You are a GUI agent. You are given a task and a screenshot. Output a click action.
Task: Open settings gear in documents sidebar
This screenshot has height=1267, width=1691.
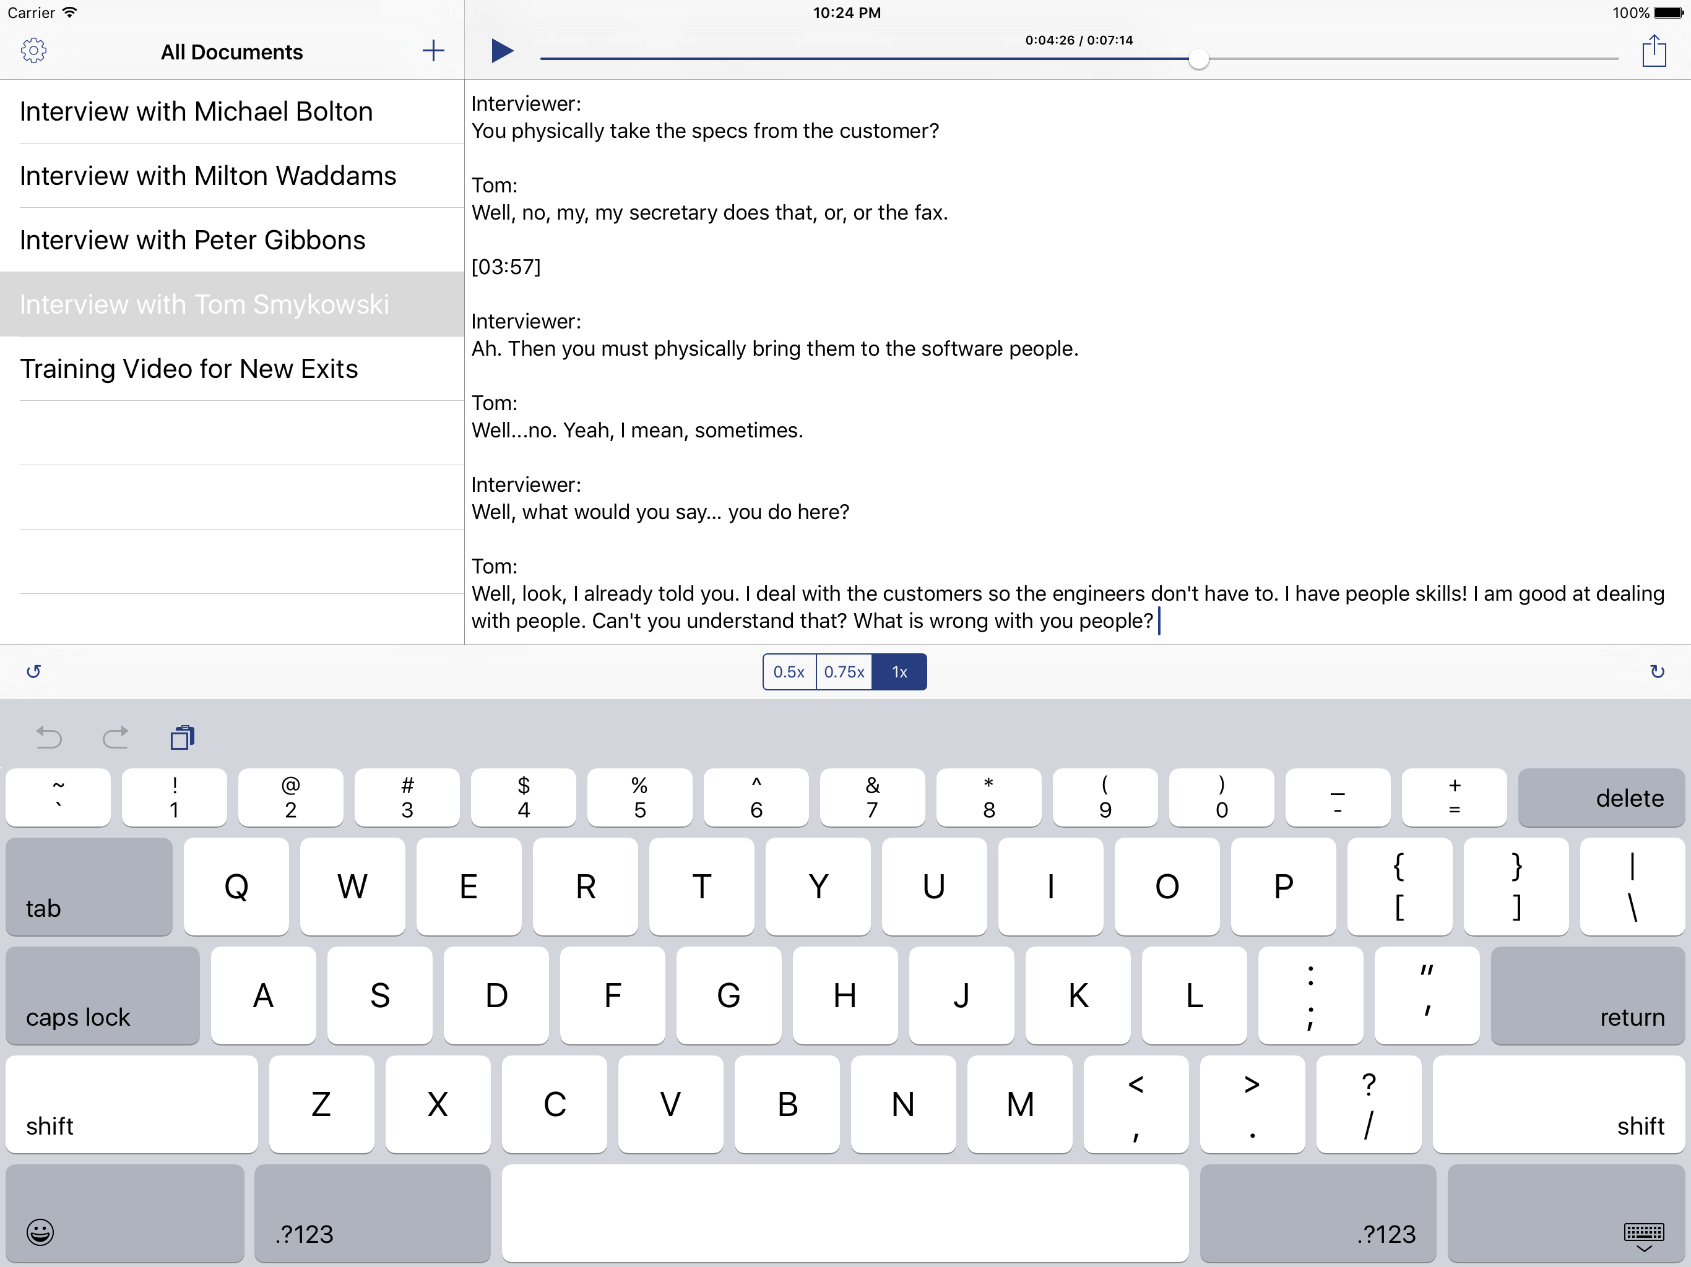(33, 51)
